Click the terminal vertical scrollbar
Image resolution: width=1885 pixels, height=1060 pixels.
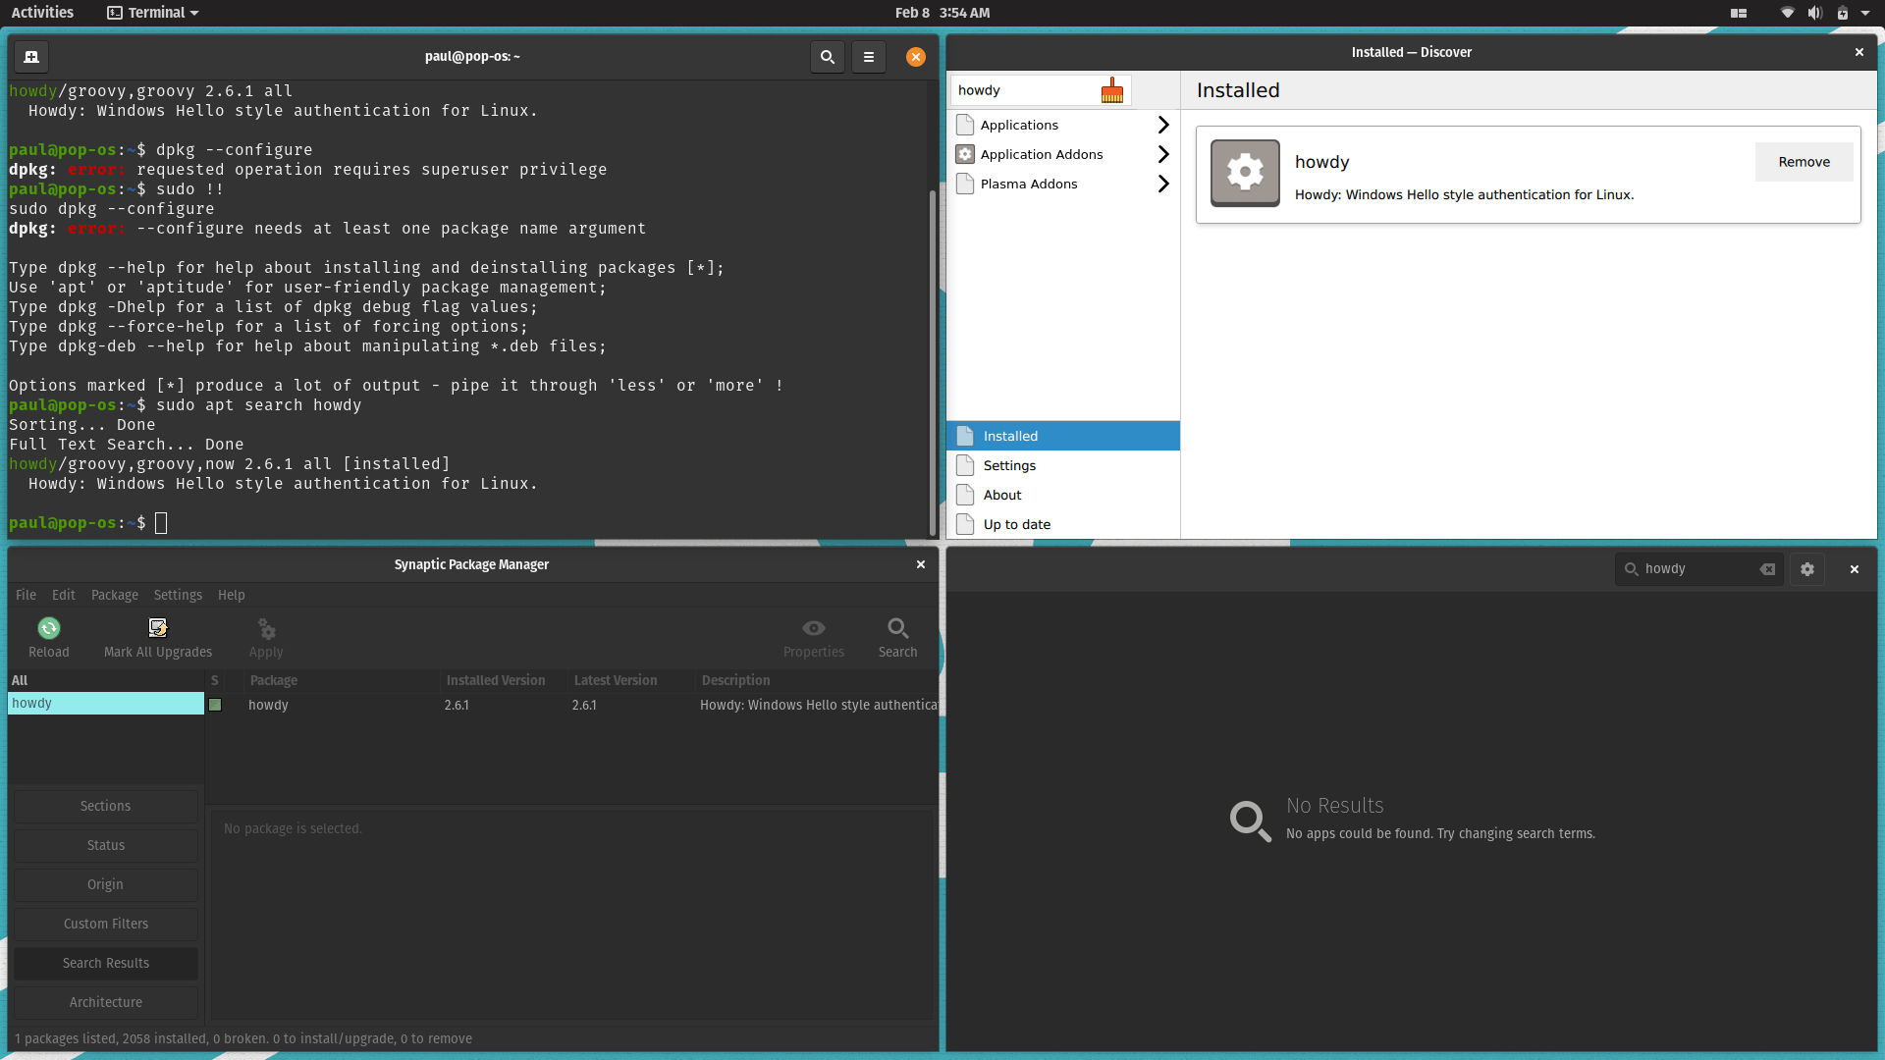pyautogui.click(x=932, y=363)
